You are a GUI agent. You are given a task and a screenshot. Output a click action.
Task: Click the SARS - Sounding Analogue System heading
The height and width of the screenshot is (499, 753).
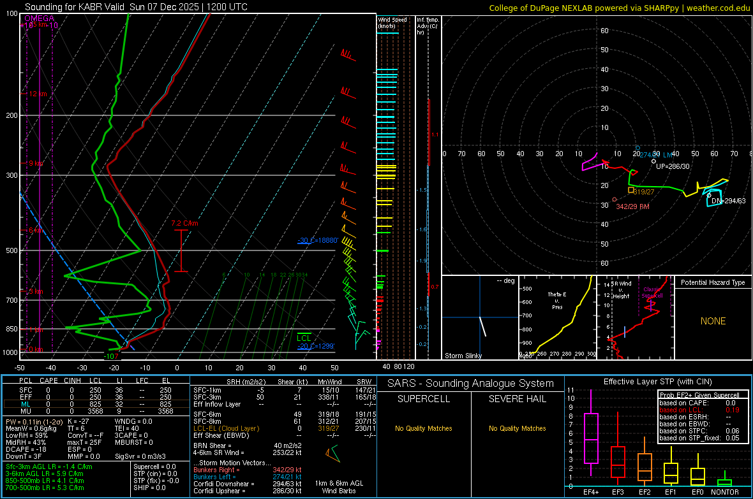pos(471,384)
